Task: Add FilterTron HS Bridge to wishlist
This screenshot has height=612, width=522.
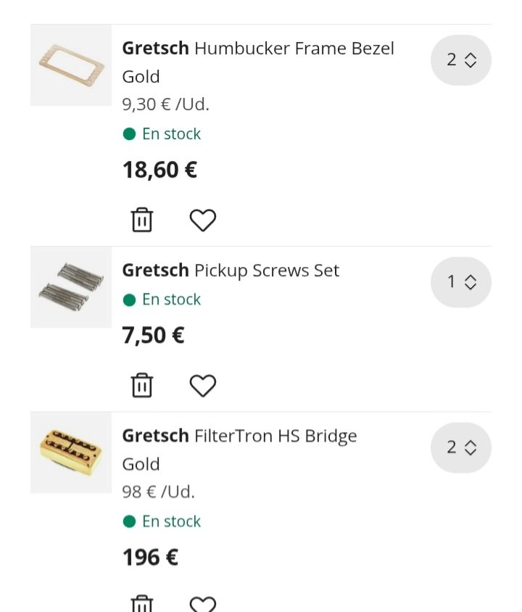Action: click(x=203, y=603)
